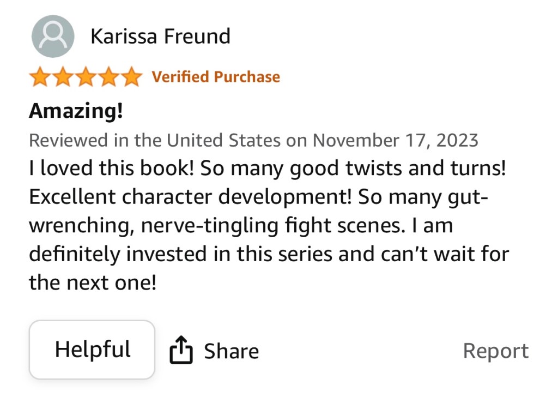Click the third orange rating star
This screenshot has height=409, width=558.
click(x=85, y=77)
